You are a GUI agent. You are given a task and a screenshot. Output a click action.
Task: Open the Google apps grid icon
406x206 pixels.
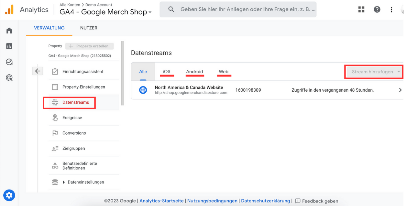tap(361, 9)
